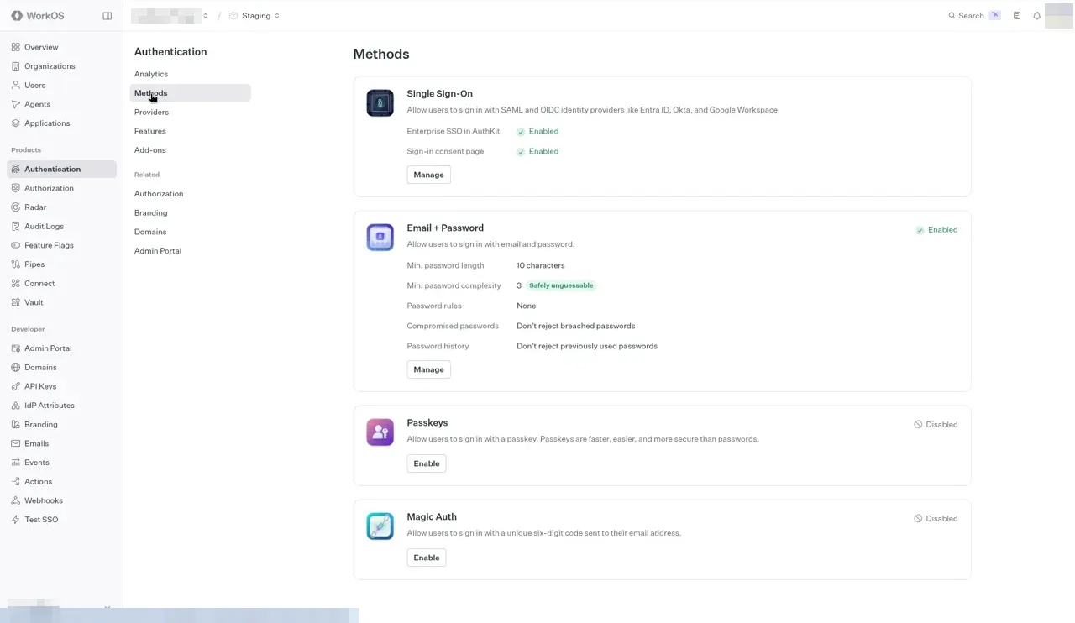Click the Email + Password method icon

pos(380,237)
